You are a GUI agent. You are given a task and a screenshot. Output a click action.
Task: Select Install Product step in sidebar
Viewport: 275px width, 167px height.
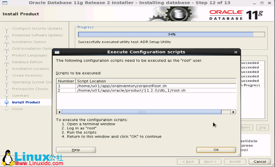26,102
